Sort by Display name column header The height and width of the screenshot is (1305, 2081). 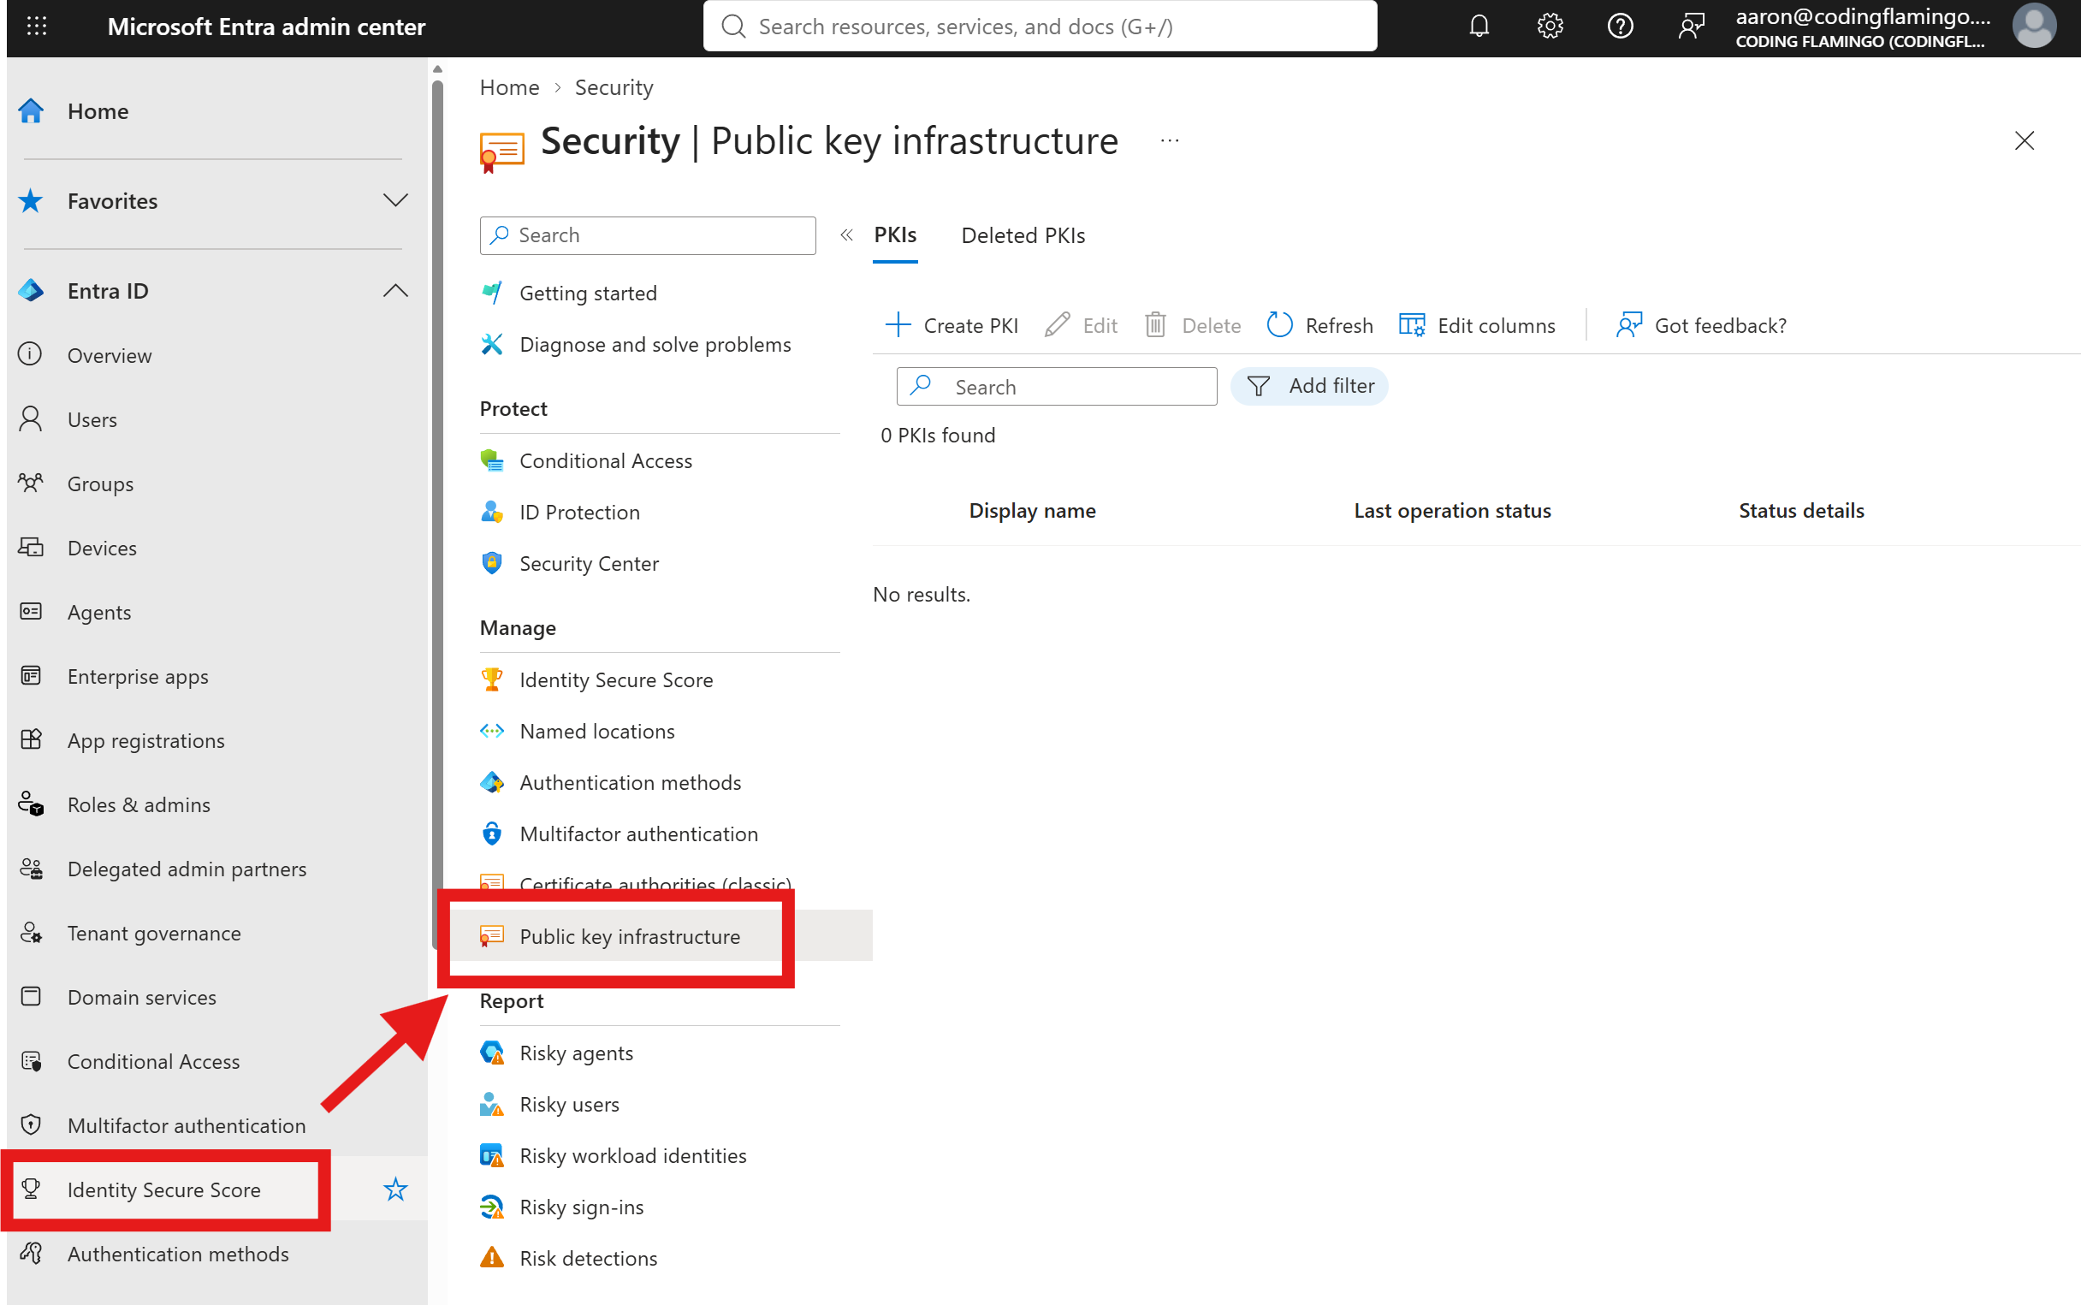click(x=1032, y=510)
